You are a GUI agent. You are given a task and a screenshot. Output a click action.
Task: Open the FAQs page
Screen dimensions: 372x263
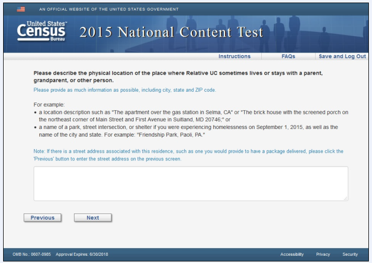[288, 56]
